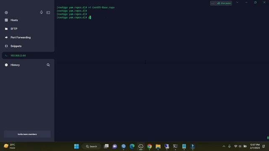
Task: Open the History section
Action: click(15, 65)
